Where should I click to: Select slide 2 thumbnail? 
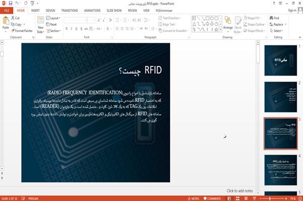(281, 97)
